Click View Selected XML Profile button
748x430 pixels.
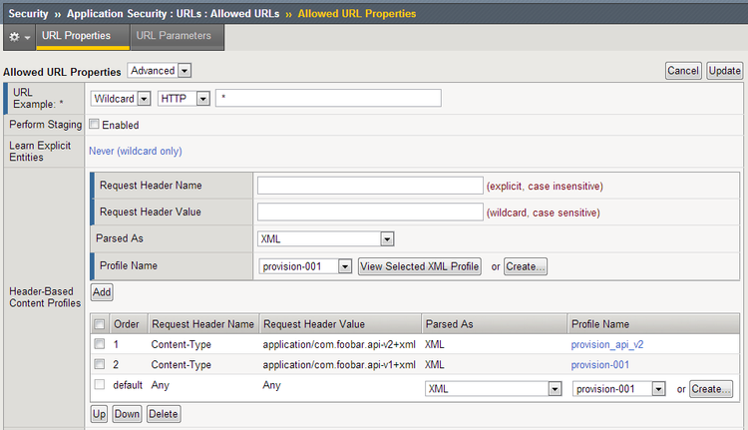click(419, 266)
